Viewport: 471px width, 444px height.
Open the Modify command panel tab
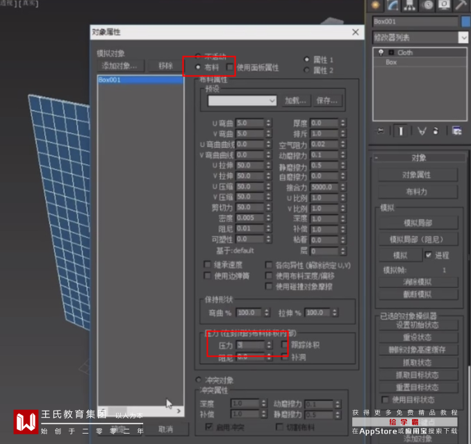[392, 4]
